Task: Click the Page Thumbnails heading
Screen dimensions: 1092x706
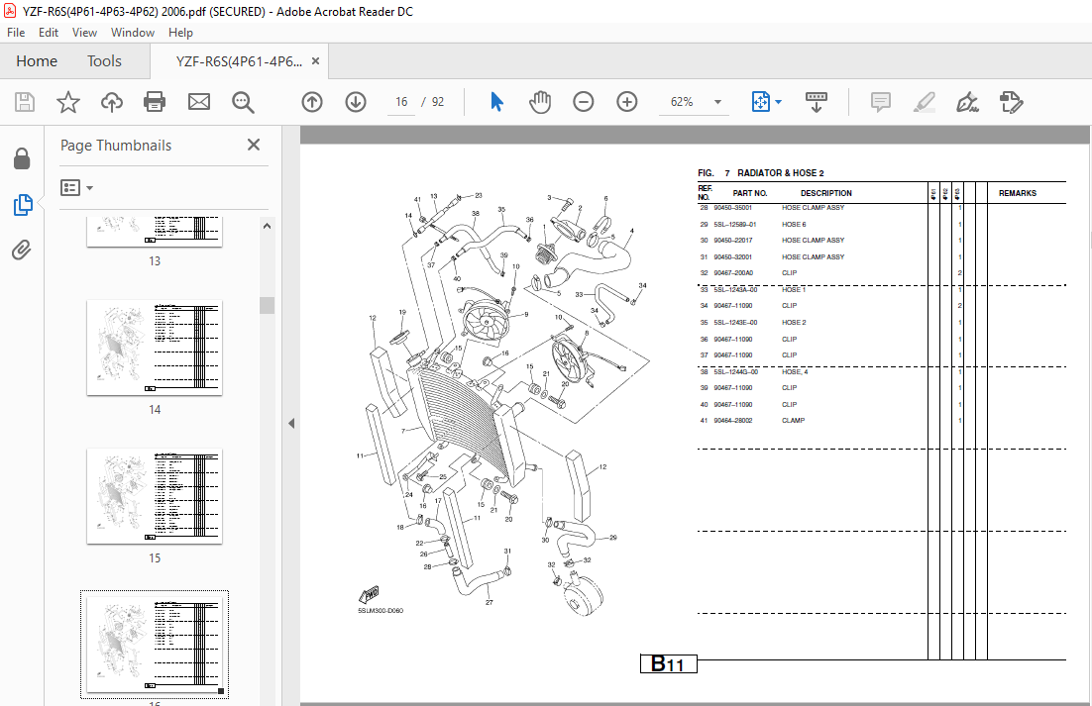Action: (116, 146)
